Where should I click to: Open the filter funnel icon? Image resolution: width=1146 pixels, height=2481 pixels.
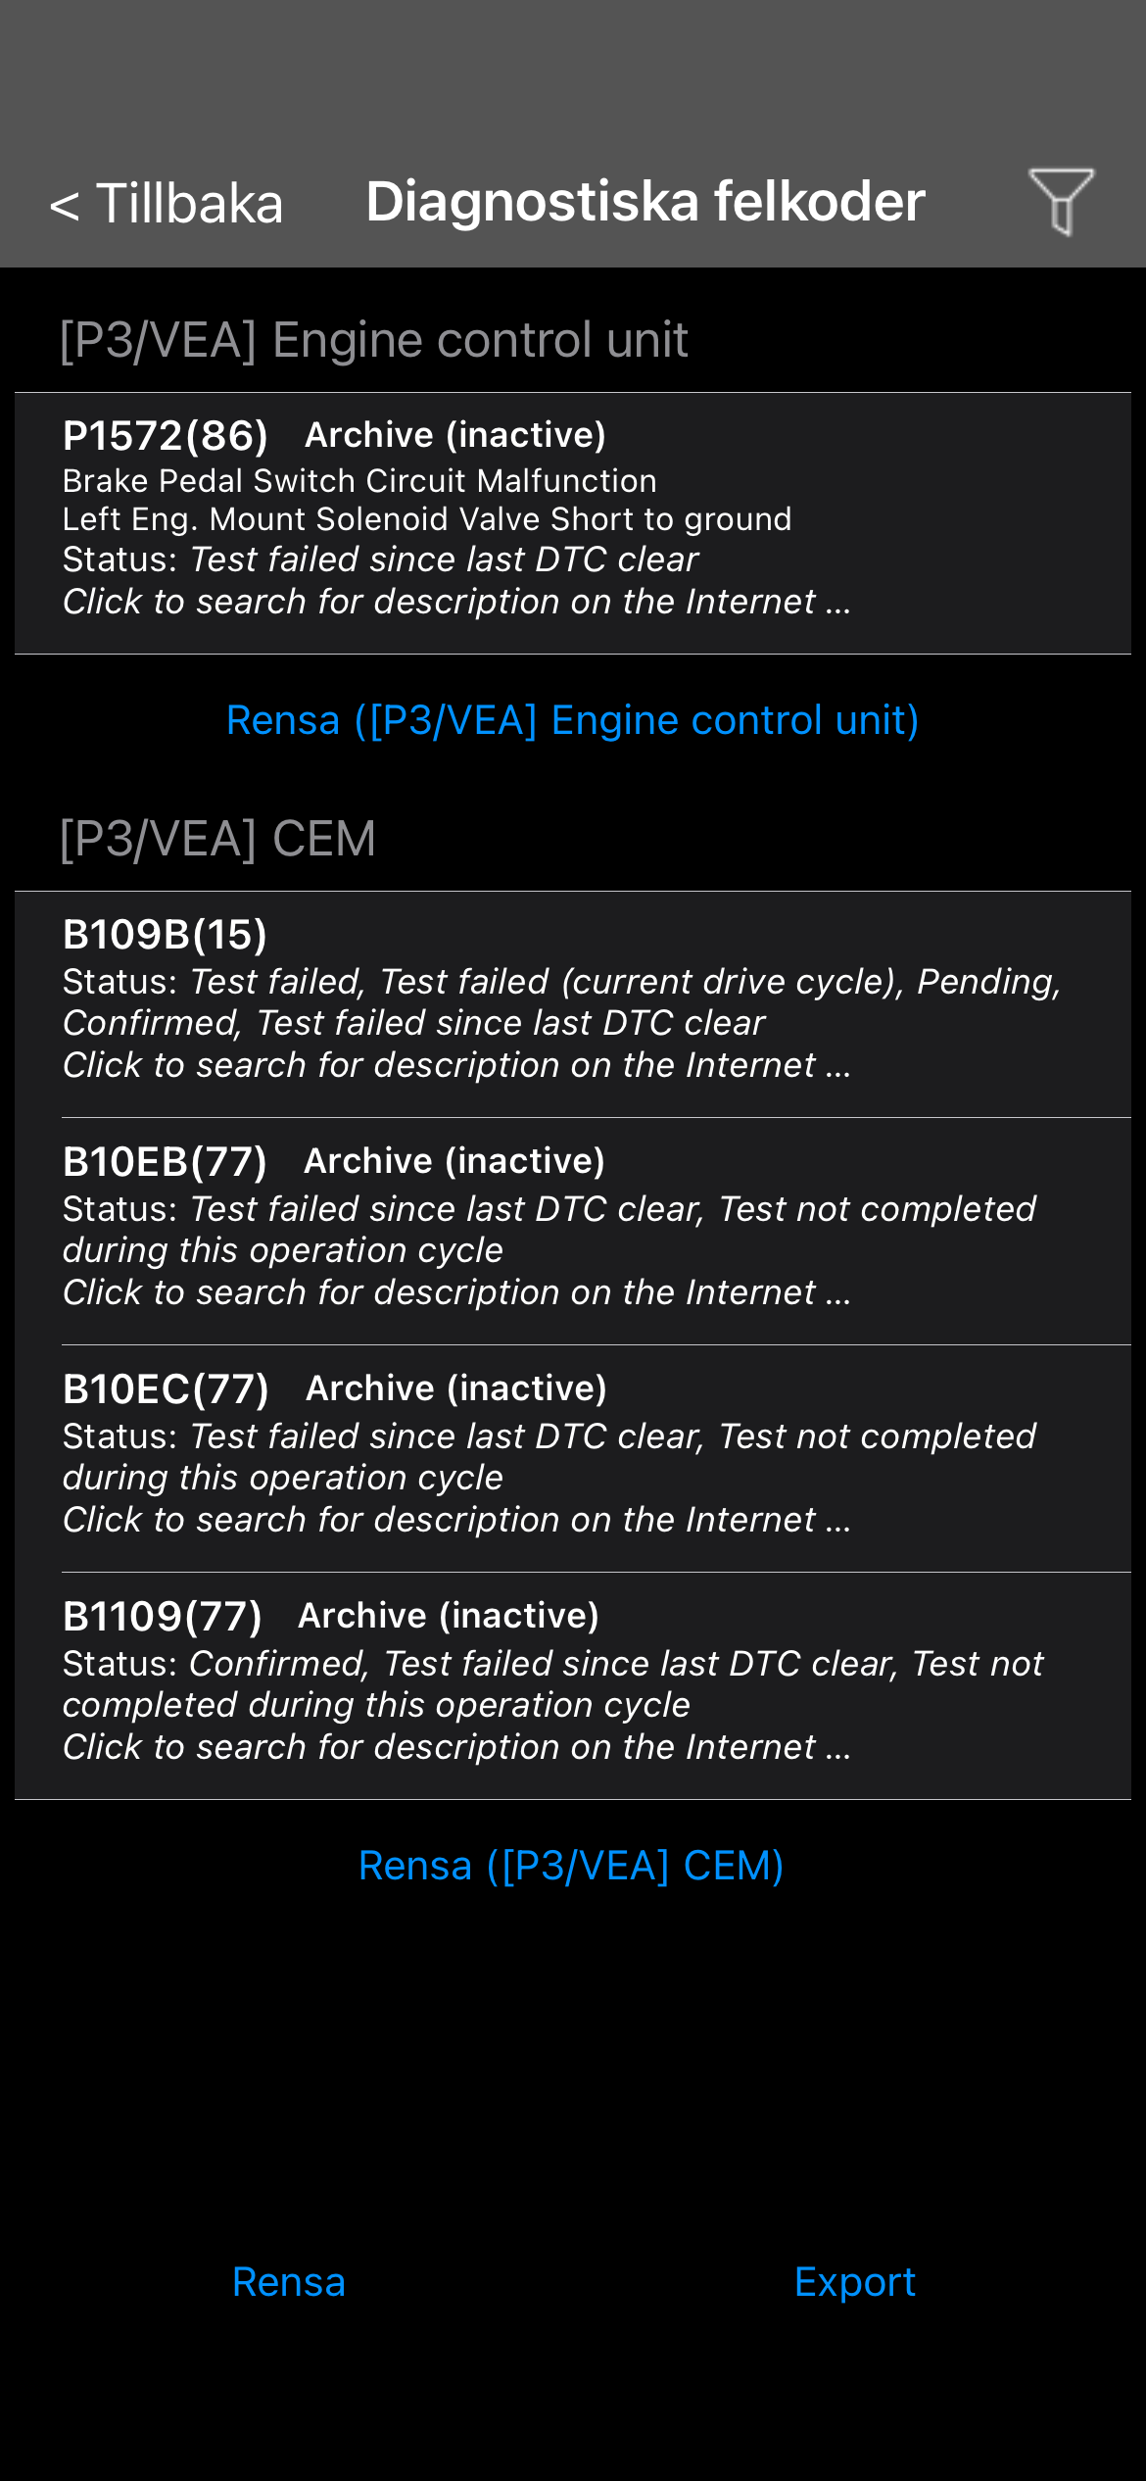tap(1060, 201)
